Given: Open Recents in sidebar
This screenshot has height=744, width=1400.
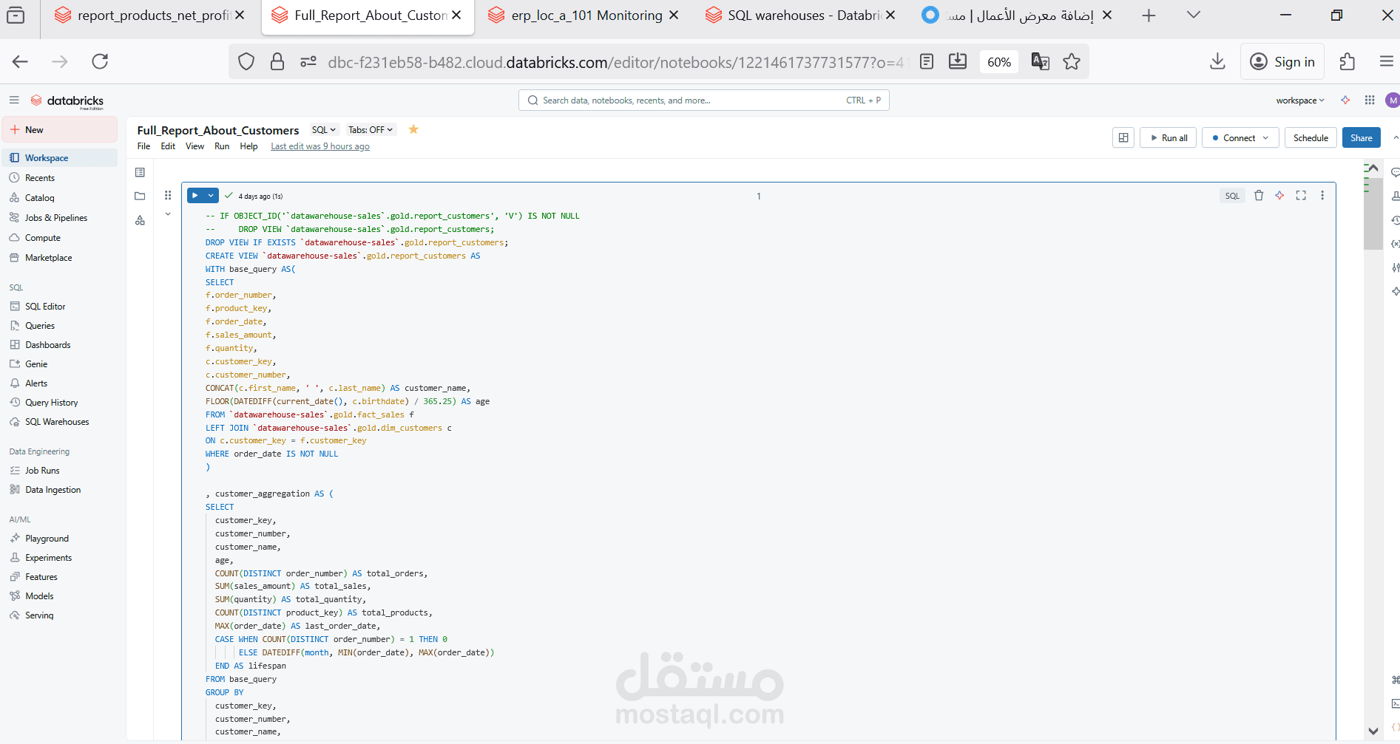Looking at the screenshot, I should (59, 178).
